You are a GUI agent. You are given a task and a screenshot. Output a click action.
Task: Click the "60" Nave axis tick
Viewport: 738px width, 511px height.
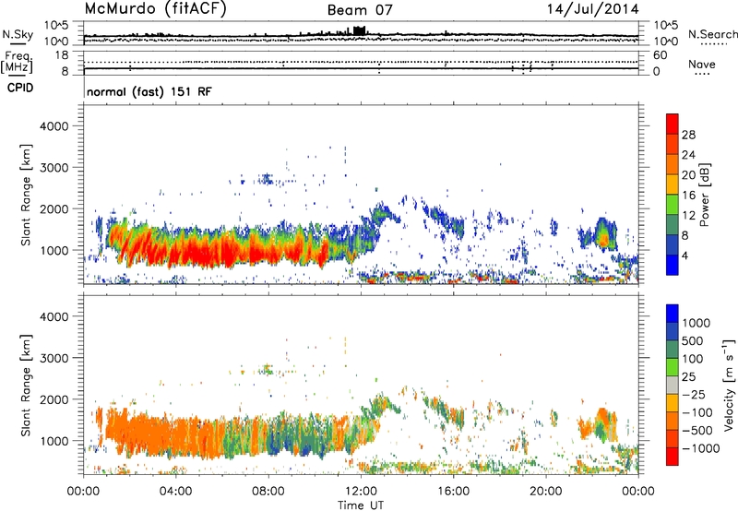[x=660, y=55]
